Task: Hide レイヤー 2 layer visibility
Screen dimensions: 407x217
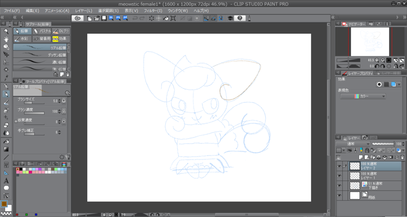Action: click(339, 167)
